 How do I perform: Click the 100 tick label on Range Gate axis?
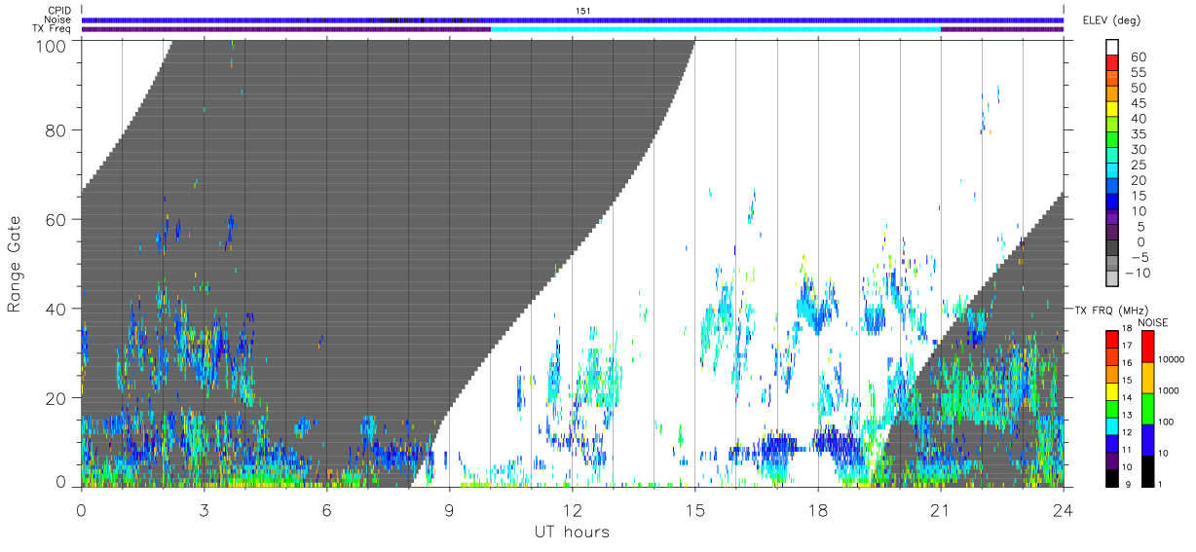tap(50, 46)
